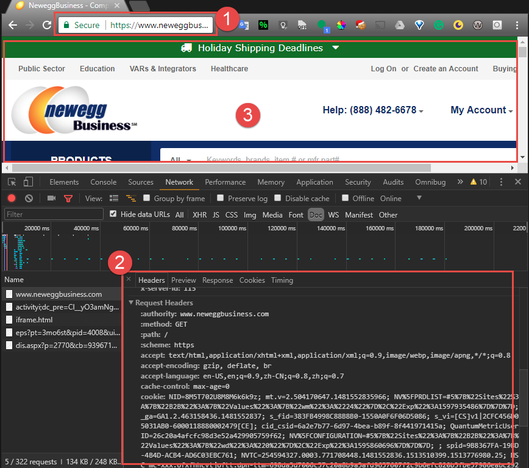Open Chrome's three-dot menu
Image resolution: width=529 pixels, height=468 pixels.
click(517, 25)
